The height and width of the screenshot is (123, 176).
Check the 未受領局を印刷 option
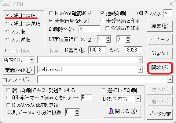point(102,21)
